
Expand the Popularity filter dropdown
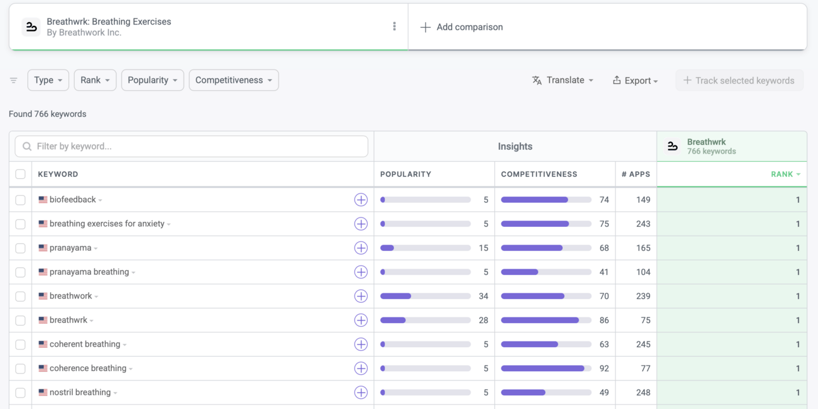(153, 80)
